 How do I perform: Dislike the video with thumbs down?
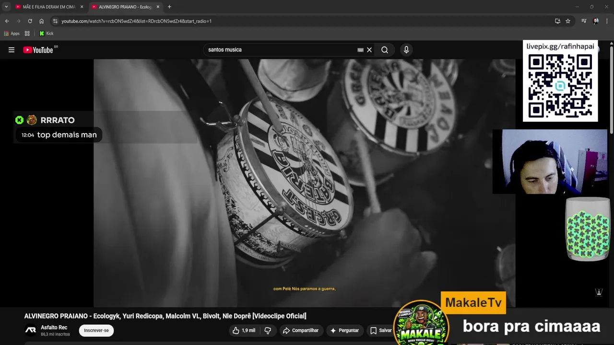point(268,330)
